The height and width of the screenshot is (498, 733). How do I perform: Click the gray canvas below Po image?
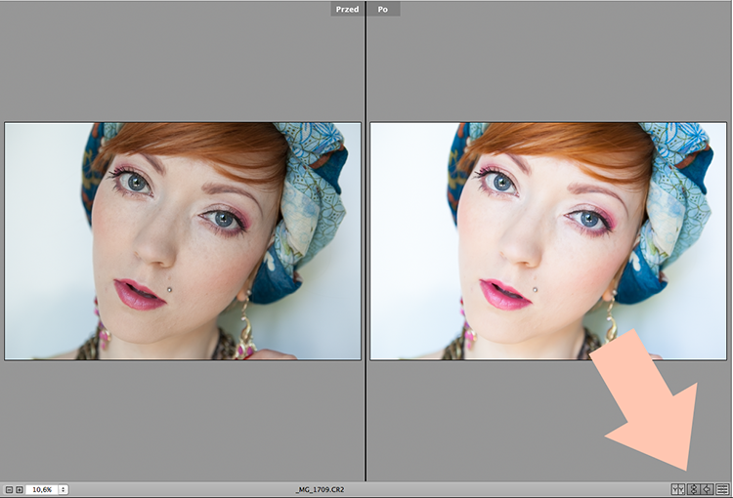point(482,421)
